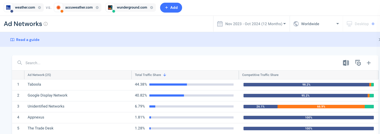Open the Read a guide link
The image size is (380, 134).
coord(25,40)
